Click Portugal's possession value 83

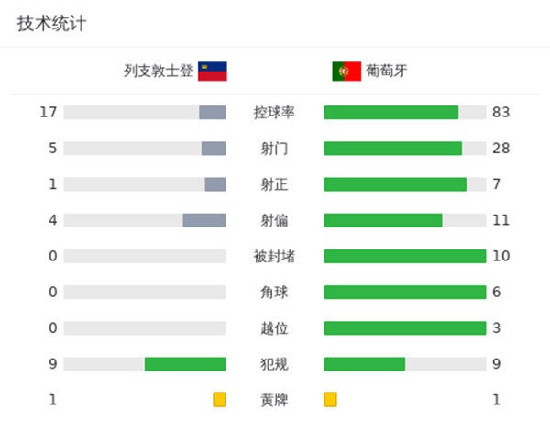click(500, 113)
